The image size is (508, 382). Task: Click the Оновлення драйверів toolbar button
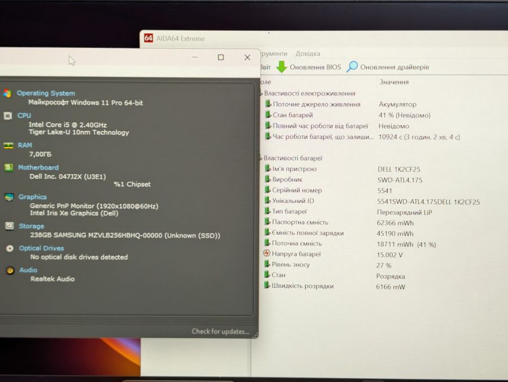388,67
